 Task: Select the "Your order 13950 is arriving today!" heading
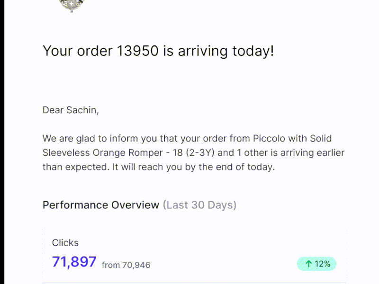(x=158, y=51)
